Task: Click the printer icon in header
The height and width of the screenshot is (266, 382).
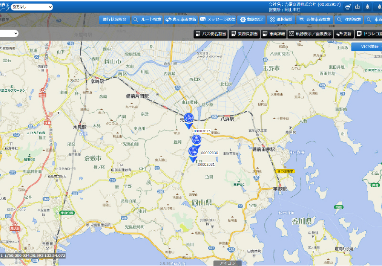Action: click(348, 7)
